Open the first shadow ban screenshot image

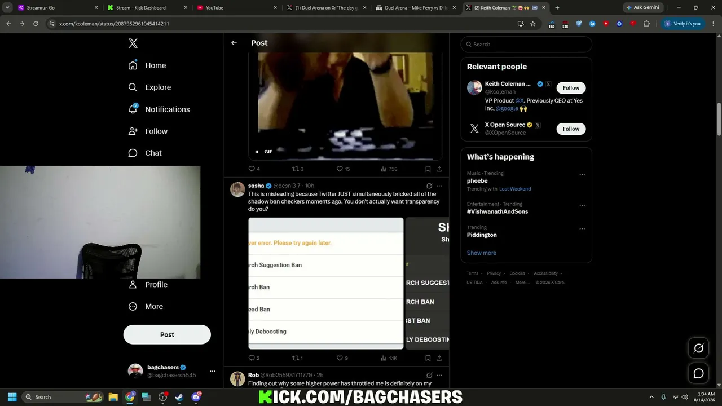point(326,284)
